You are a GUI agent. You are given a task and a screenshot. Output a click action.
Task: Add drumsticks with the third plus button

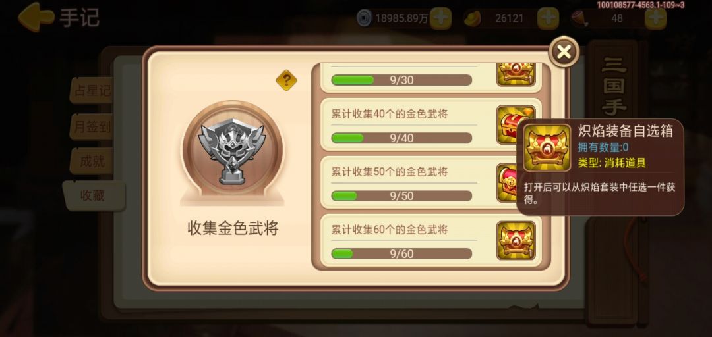point(656,18)
